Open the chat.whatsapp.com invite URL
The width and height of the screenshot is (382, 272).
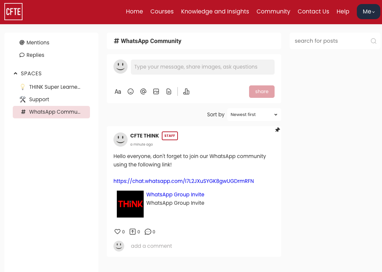(184, 181)
